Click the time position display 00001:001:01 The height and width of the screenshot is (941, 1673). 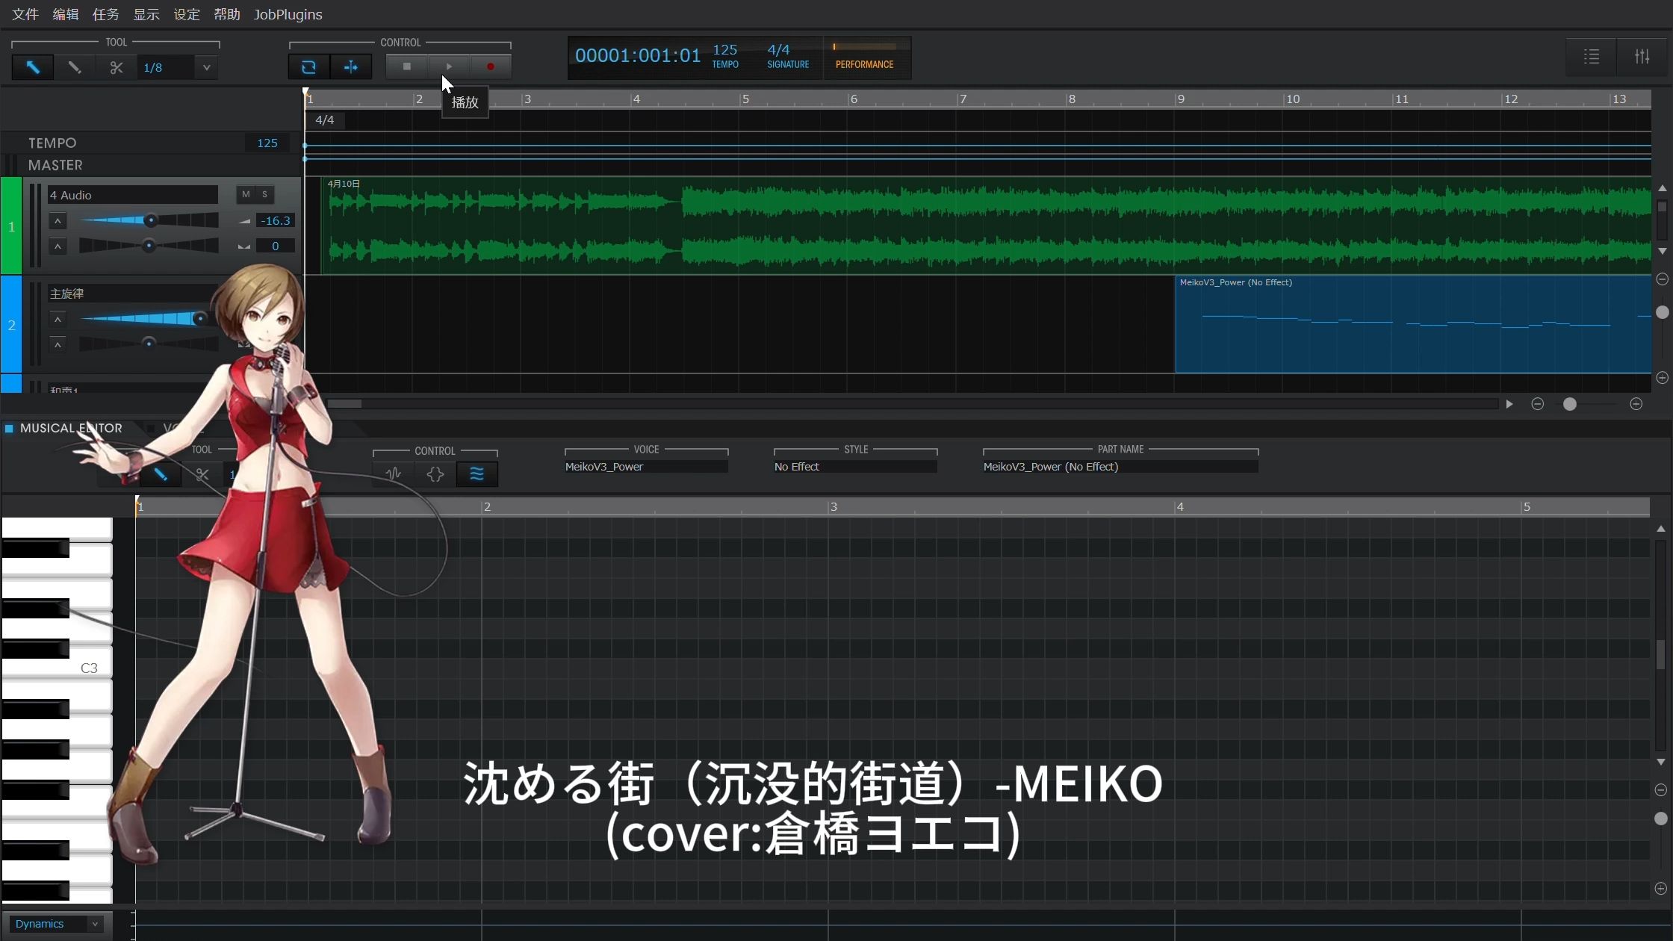pyautogui.click(x=637, y=55)
